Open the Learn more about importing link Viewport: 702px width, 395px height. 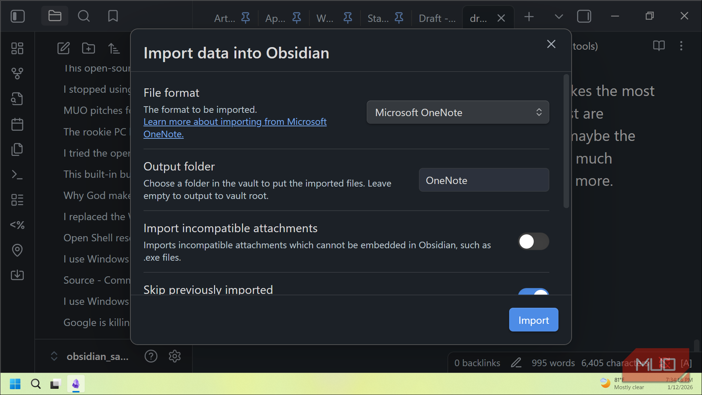[x=235, y=128]
